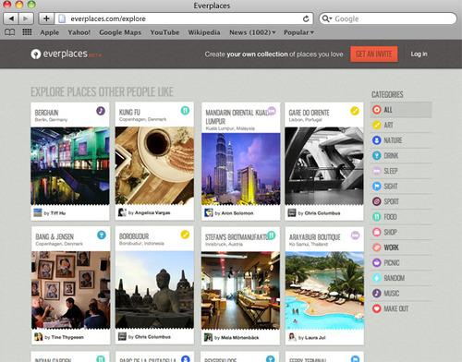Click Chris Columbus under Gare do Oriente

[322, 213]
